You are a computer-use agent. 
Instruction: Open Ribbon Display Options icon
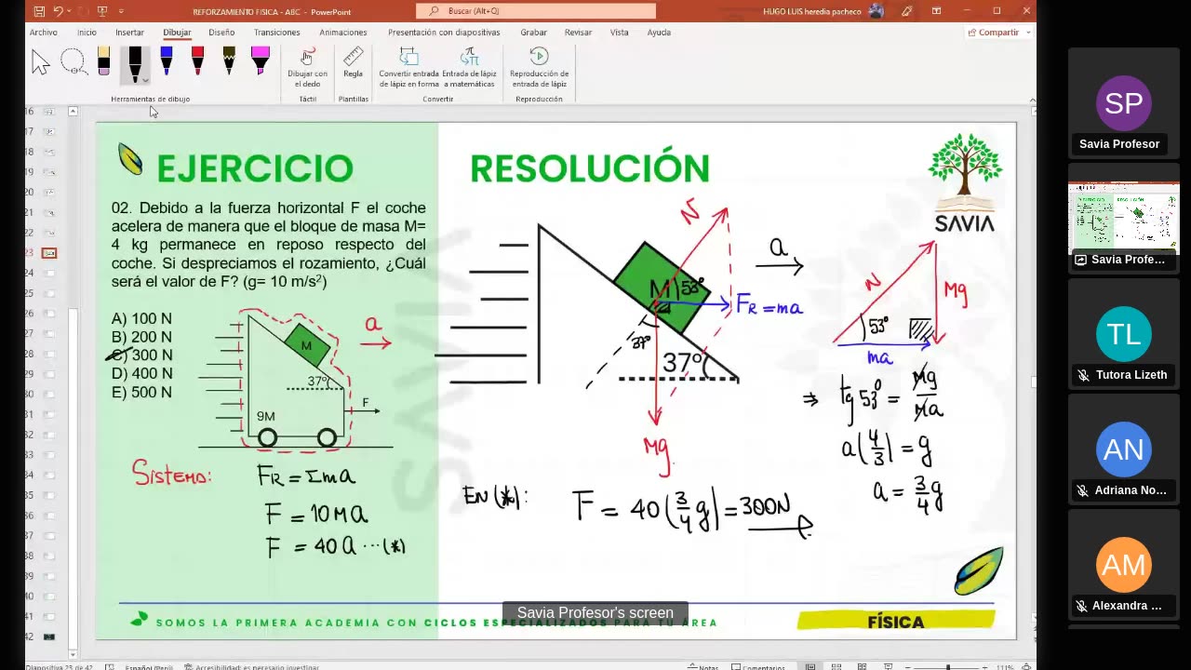937,11
